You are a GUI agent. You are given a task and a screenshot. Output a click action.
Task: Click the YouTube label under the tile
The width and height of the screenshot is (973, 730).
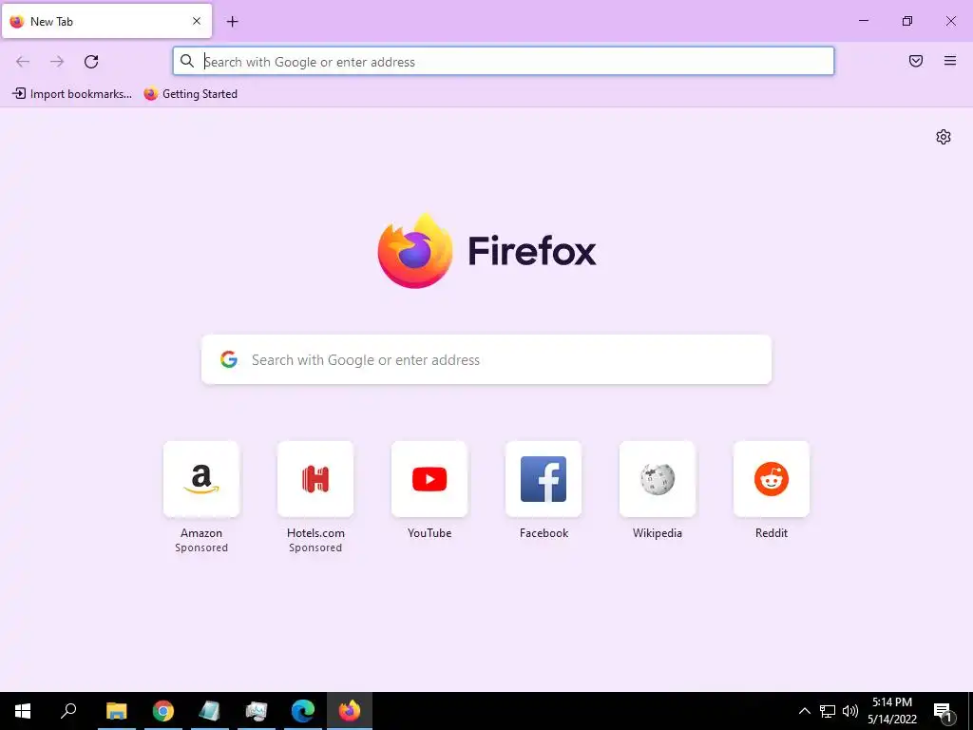pos(429,533)
